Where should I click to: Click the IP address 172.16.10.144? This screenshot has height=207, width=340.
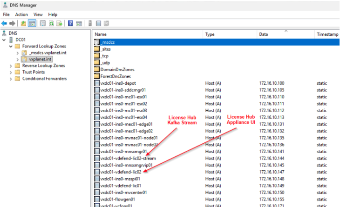(272, 158)
